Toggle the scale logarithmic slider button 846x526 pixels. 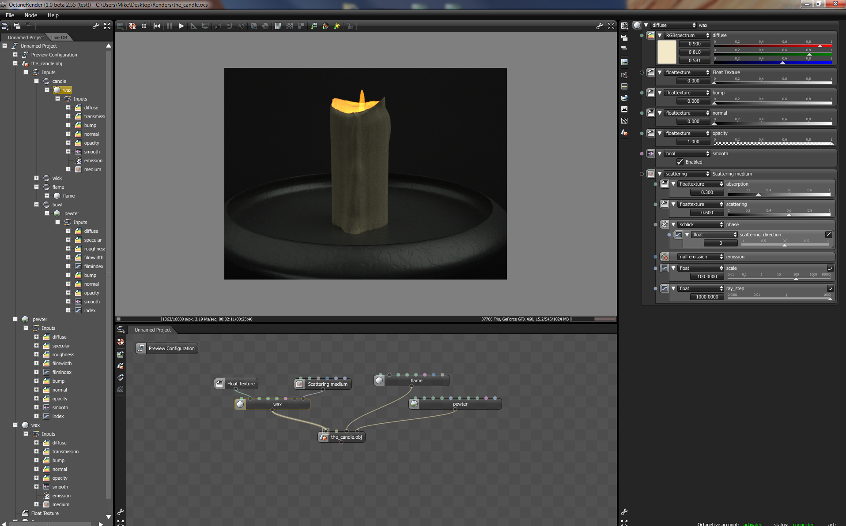tap(830, 268)
